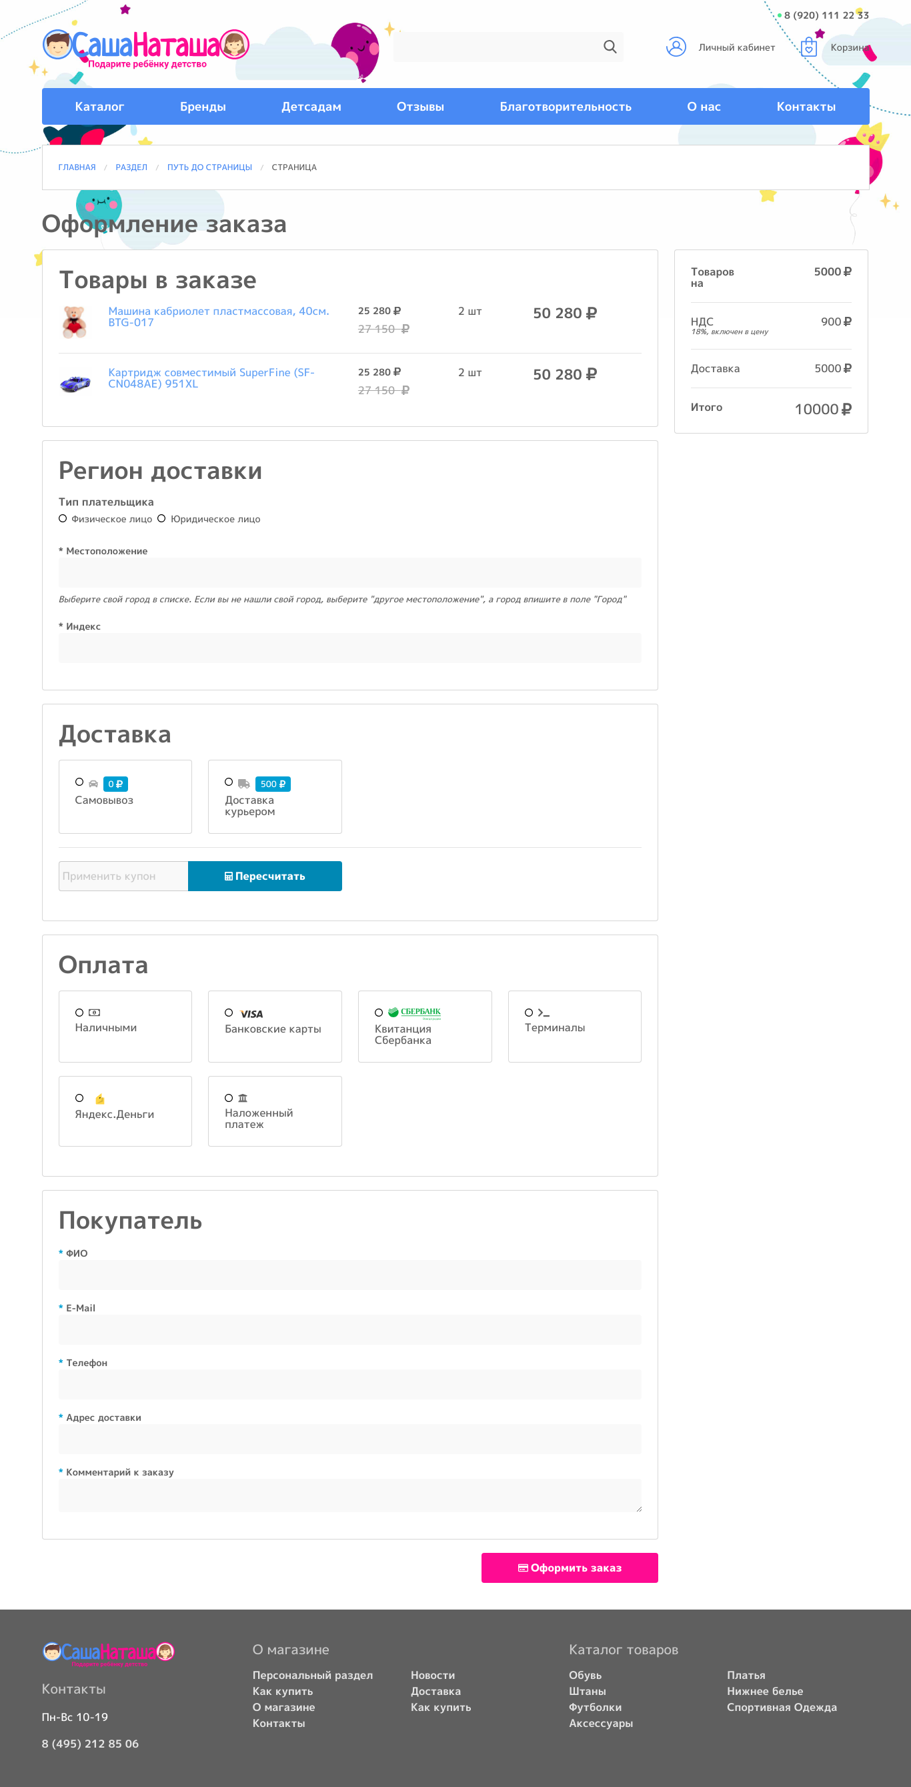
Task: Select Юридическое лицо payer type
Action: (x=161, y=518)
